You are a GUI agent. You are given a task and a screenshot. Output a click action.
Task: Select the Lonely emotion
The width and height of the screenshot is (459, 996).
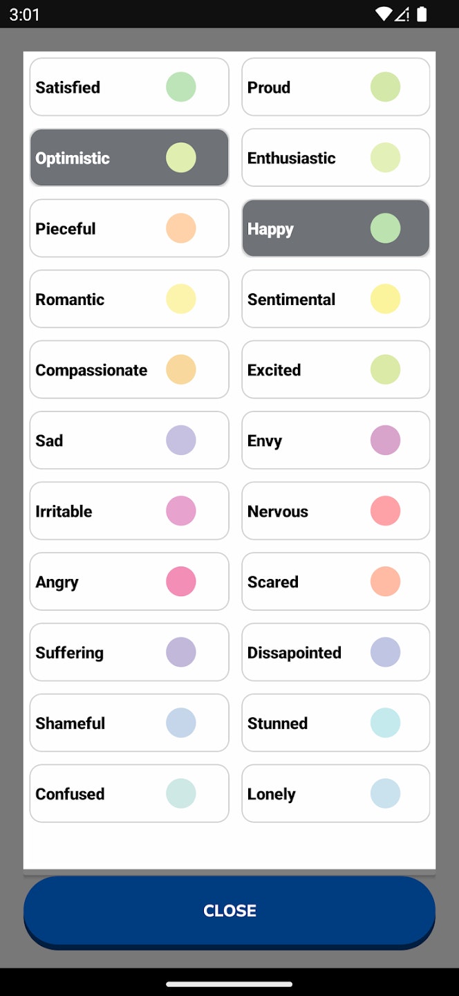click(x=336, y=793)
